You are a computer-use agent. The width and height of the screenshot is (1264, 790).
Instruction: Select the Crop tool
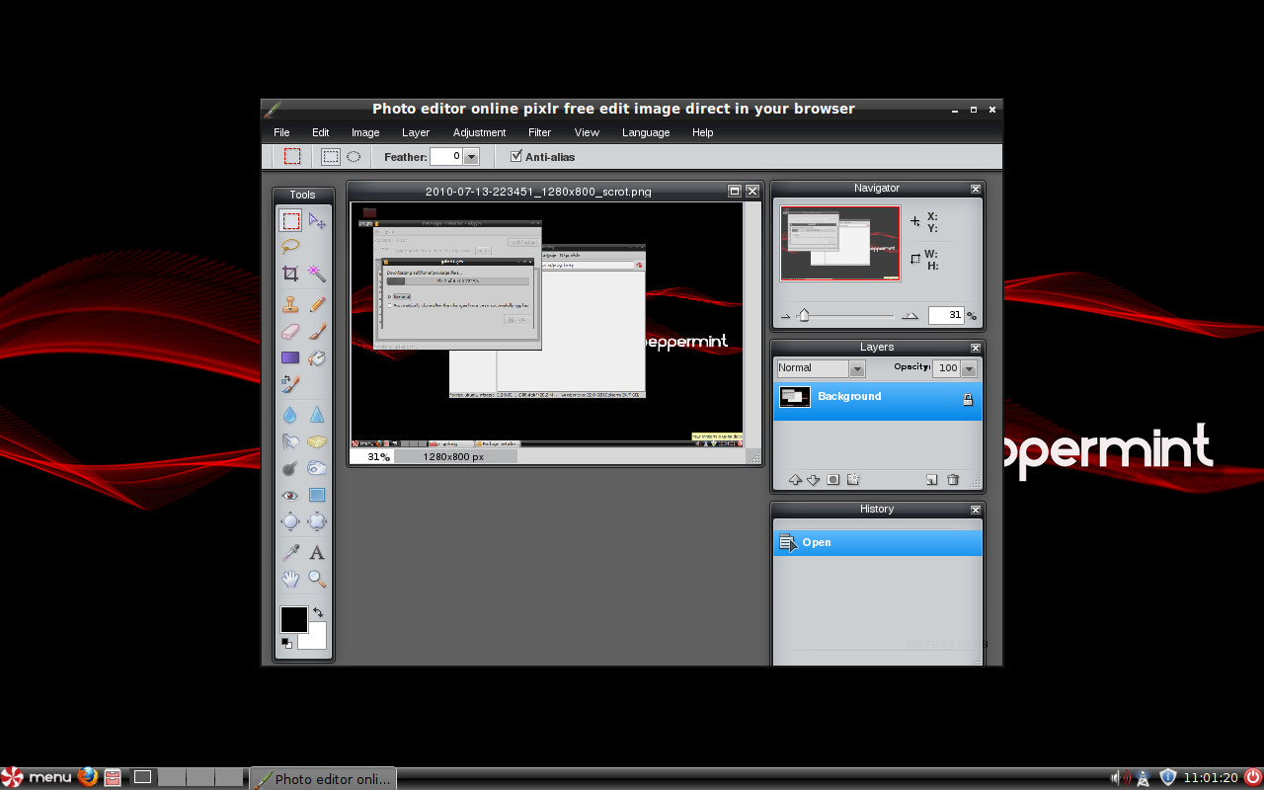290,274
